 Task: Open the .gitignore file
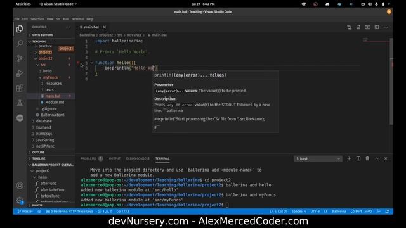point(49,108)
